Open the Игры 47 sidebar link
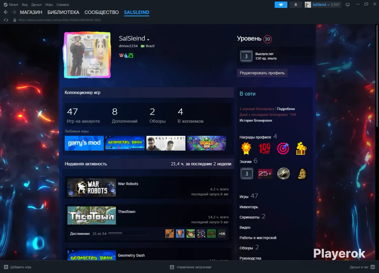This screenshot has height=273, width=379. point(248,196)
